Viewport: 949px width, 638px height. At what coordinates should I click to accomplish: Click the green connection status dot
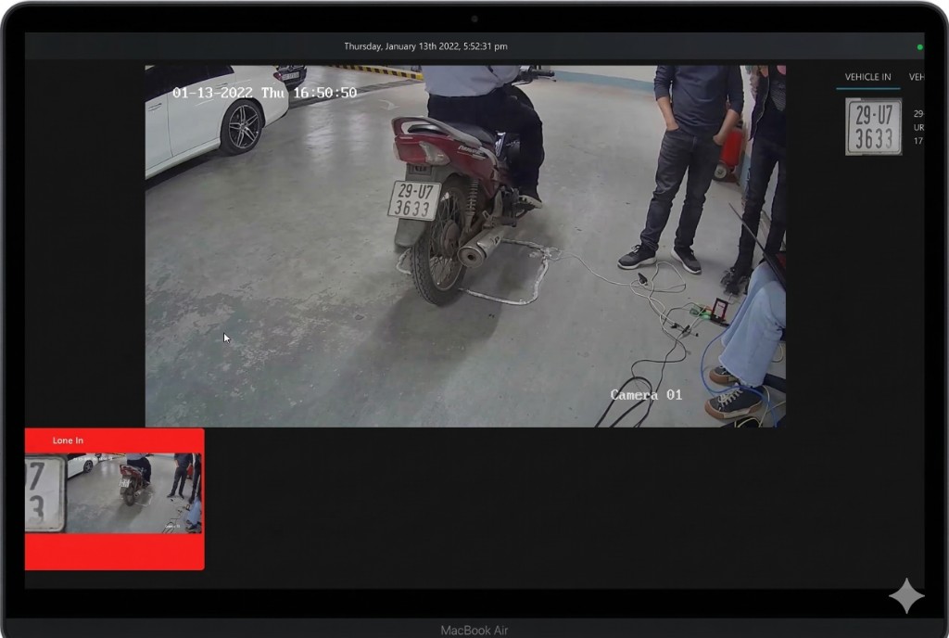pyautogui.click(x=919, y=46)
